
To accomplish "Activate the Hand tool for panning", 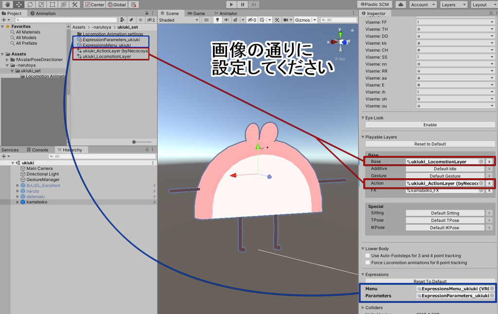I will (x=7, y=4).
